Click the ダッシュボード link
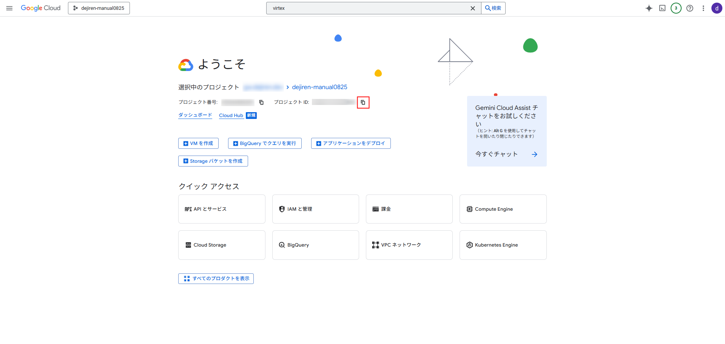The width and height of the screenshot is (725, 344). pos(195,115)
